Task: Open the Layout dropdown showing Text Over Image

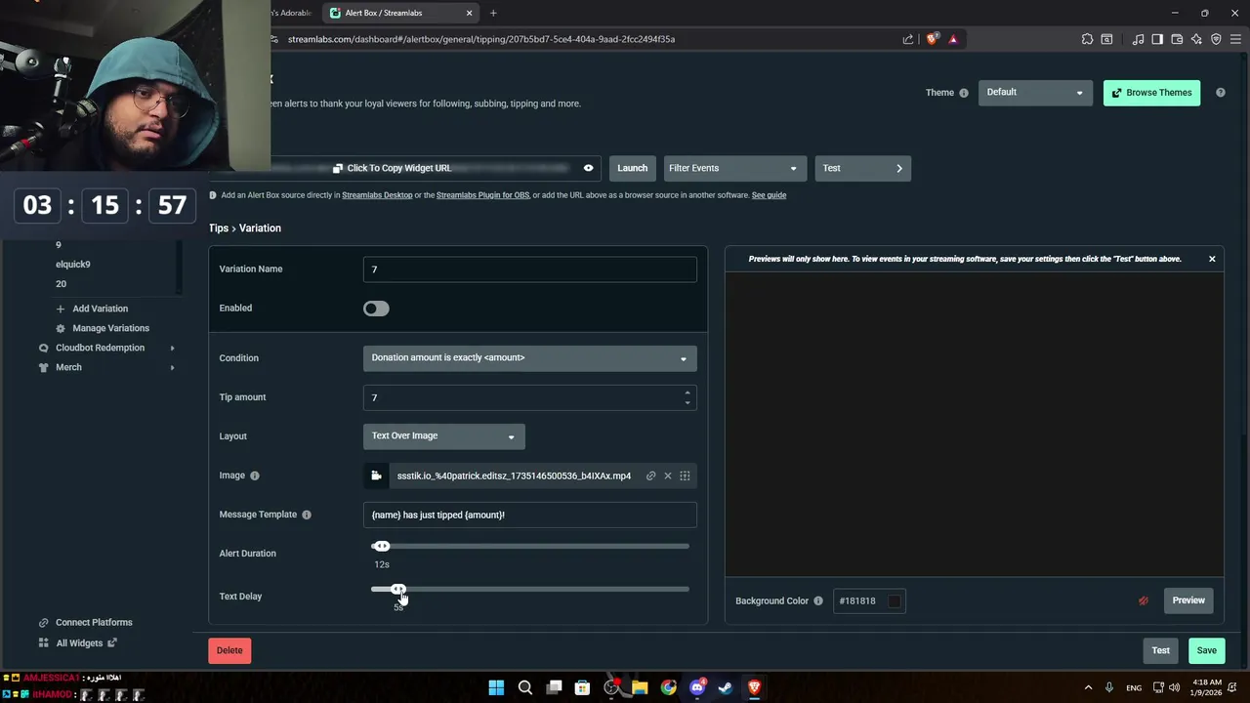Action: tap(443, 436)
